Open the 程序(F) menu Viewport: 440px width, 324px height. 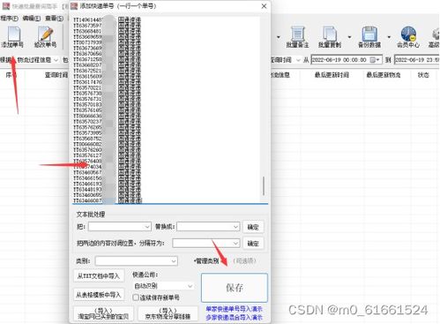point(9,19)
